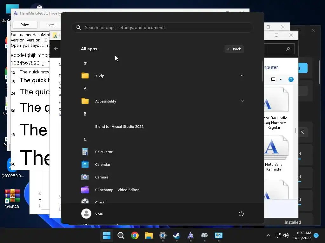Click the Camera label in app list
Image resolution: width=325 pixels, height=243 pixels.
pos(102,177)
